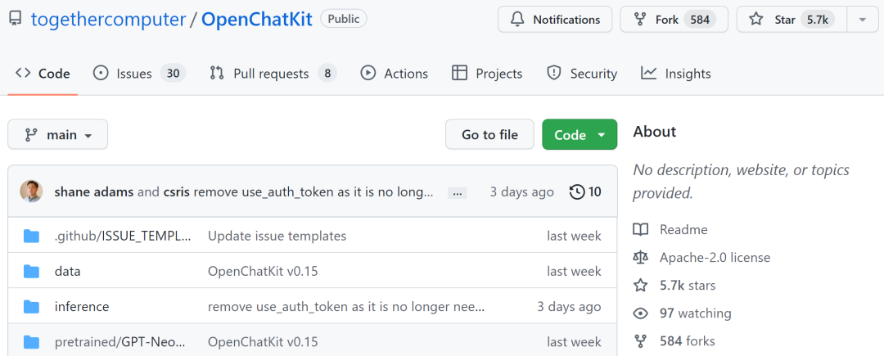Click the eye icon beside 97 watching

641,313
